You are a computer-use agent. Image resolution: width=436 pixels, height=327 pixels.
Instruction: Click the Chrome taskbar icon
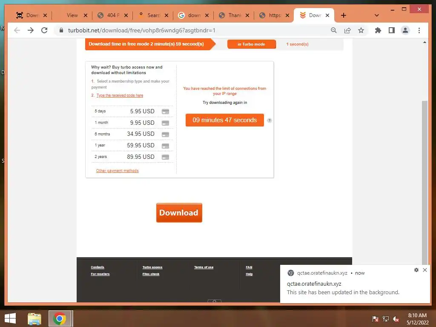(60, 318)
